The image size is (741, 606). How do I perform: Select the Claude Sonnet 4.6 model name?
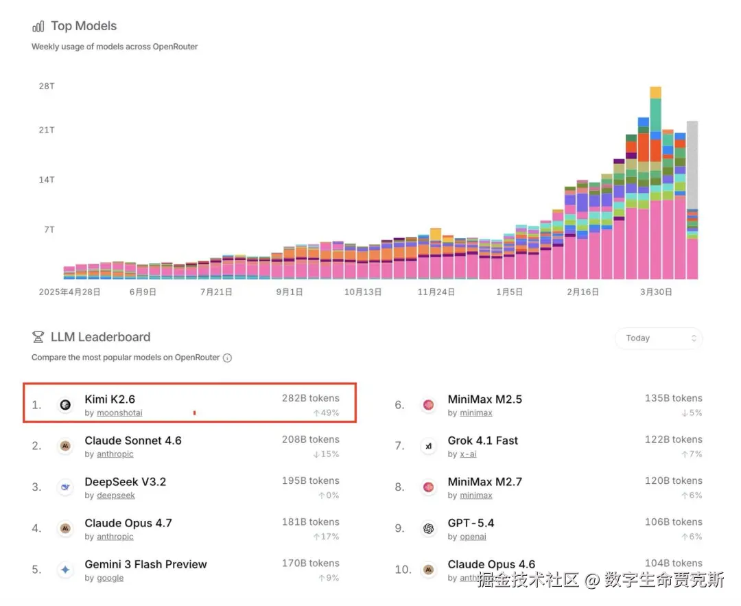click(x=133, y=441)
